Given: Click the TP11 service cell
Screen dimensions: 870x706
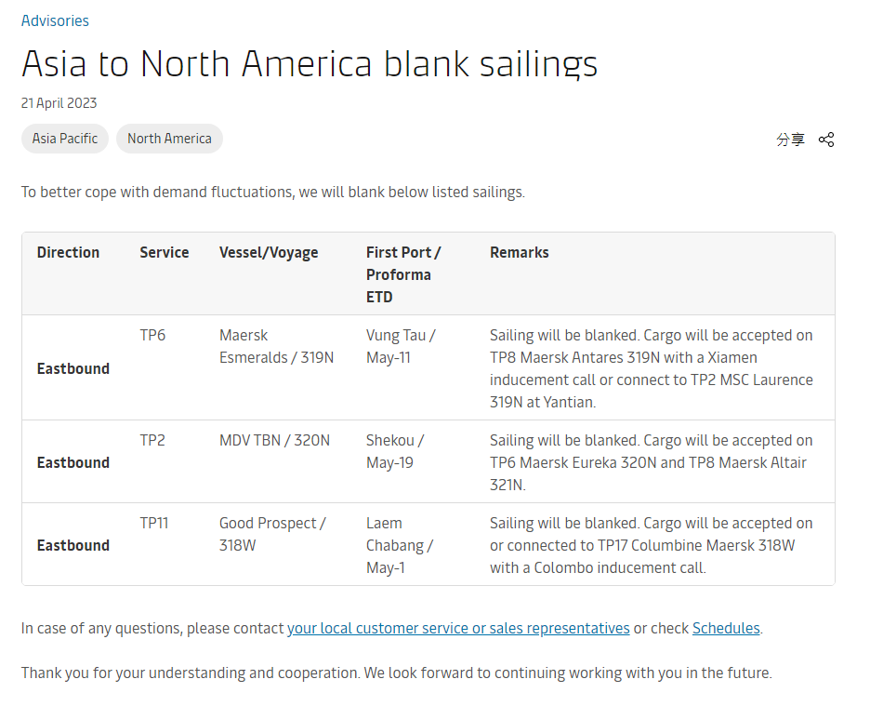Looking at the screenshot, I should [x=154, y=523].
